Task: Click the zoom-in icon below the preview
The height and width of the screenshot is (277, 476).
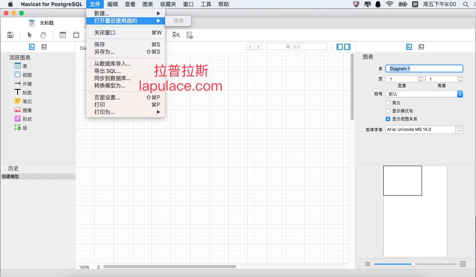Action: click(463, 264)
